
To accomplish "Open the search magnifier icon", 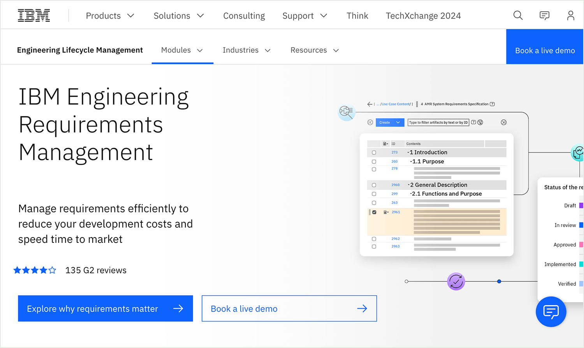I will coord(518,16).
